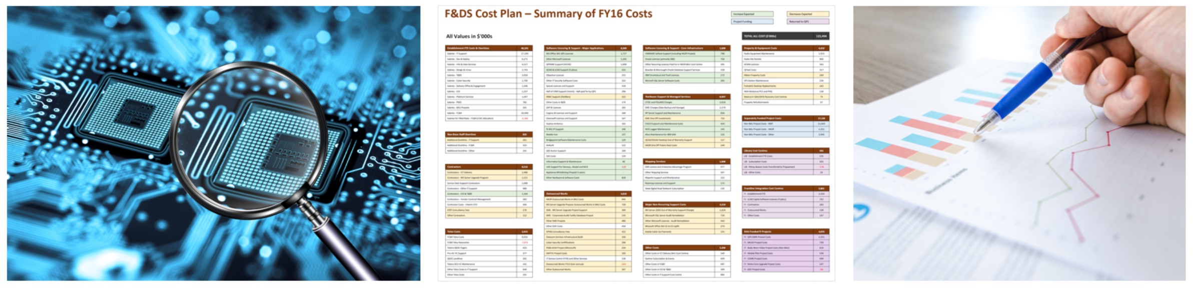Click the Total All Cost black bar

785,36
